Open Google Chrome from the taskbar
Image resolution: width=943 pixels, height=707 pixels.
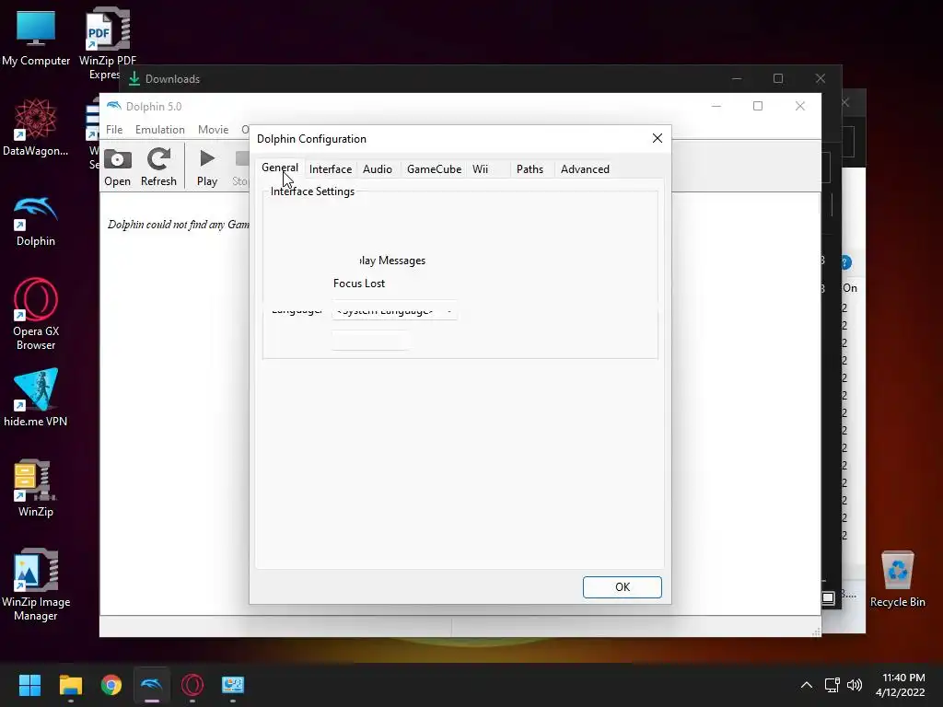tap(111, 685)
